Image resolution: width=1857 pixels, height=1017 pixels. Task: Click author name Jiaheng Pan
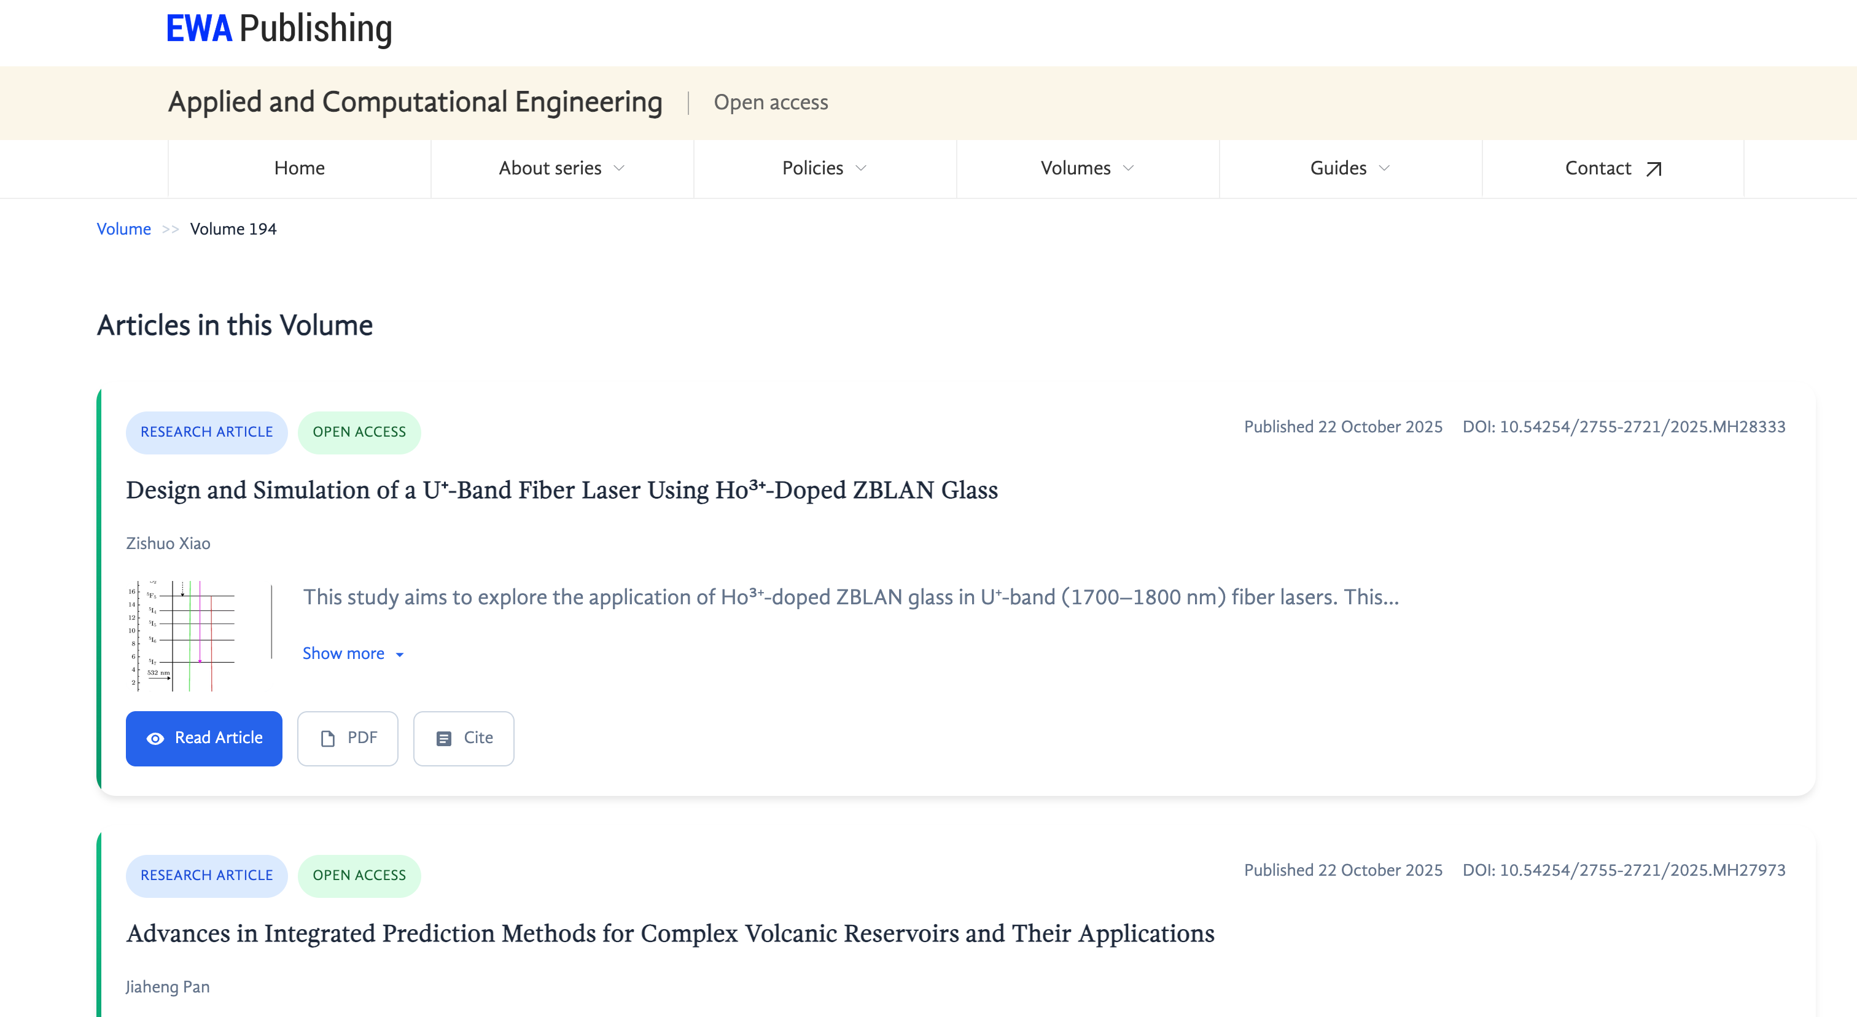click(x=167, y=987)
